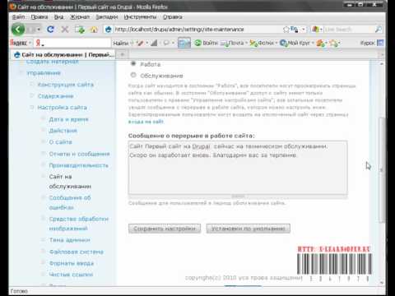
Task: Click the highlighter pencil icon in the Yandex bar
Action: click(140, 43)
